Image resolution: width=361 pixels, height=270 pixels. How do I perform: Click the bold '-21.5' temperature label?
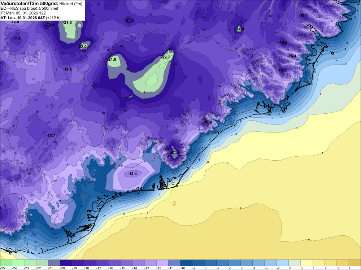coord(175,153)
